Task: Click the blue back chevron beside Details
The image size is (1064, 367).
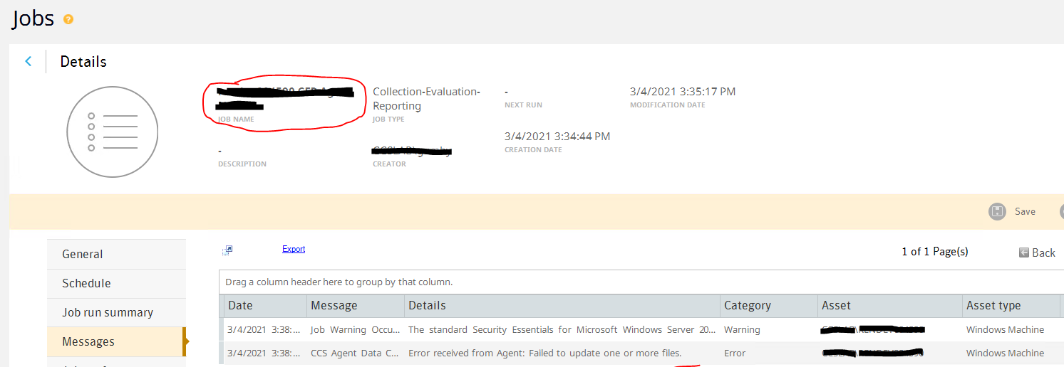Action: [29, 61]
